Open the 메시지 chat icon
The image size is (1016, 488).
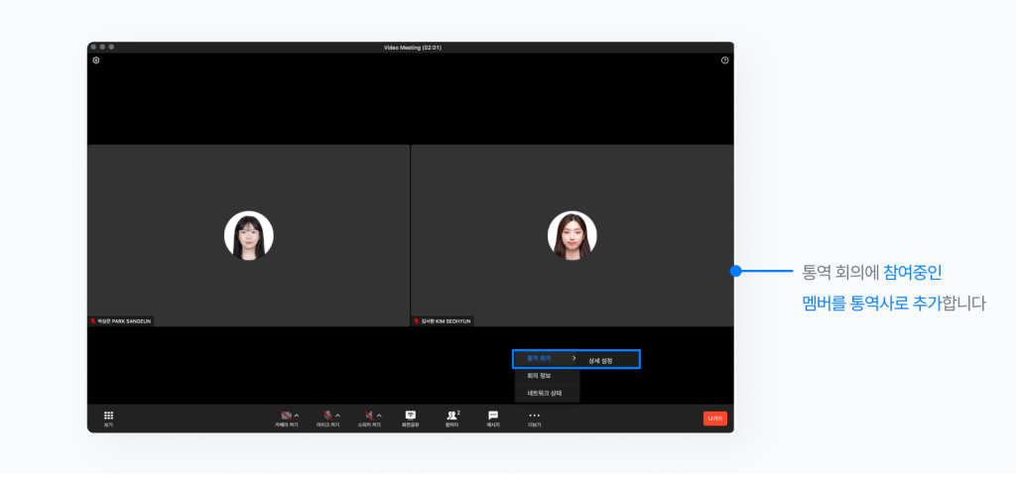493,416
